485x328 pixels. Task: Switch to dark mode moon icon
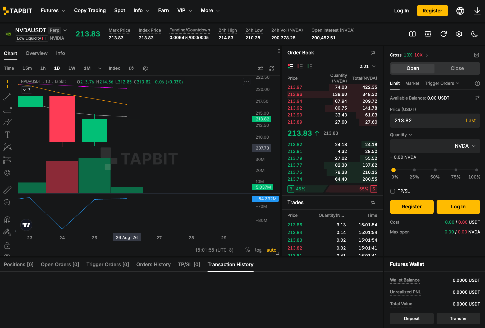[474, 34]
